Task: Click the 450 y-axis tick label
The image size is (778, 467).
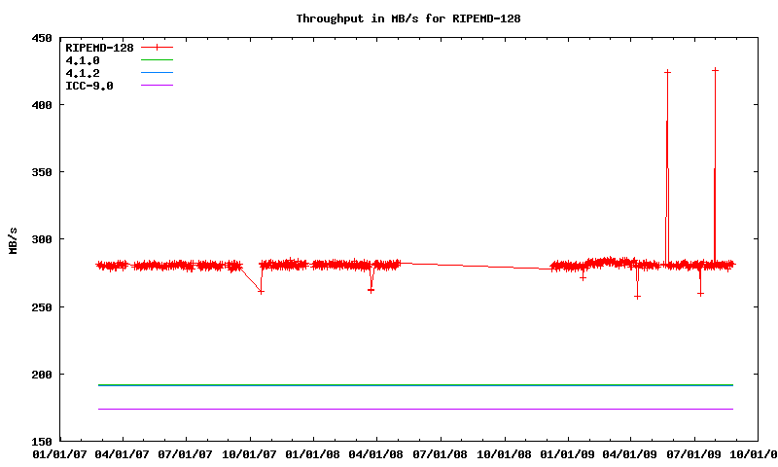Action: [x=42, y=38]
